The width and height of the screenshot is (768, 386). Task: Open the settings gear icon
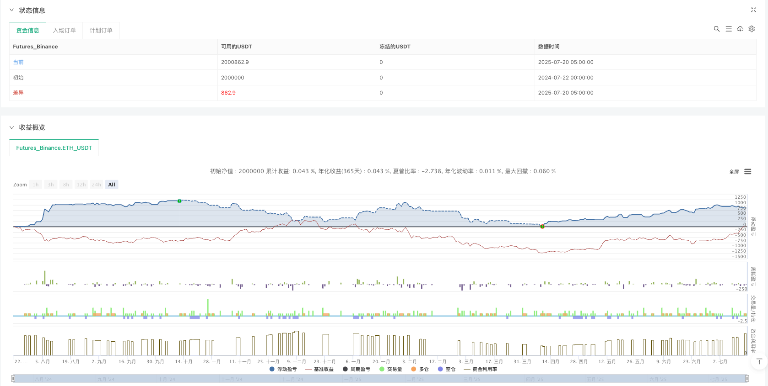pyautogui.click(x=752, y=29)
